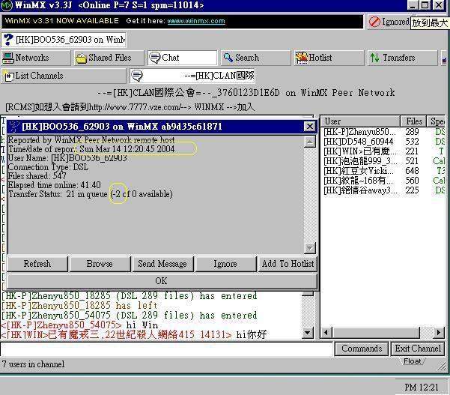Click Refresh in the user dialog
The height and width of the screenshot is (395, 450).
(x=37, y=264)
